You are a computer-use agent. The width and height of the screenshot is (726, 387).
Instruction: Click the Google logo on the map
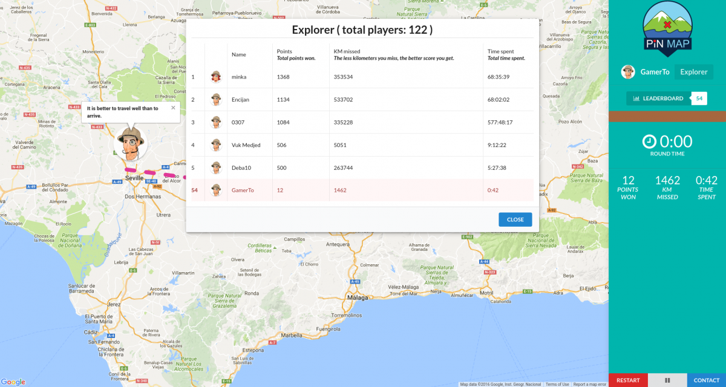click(13, 382)
